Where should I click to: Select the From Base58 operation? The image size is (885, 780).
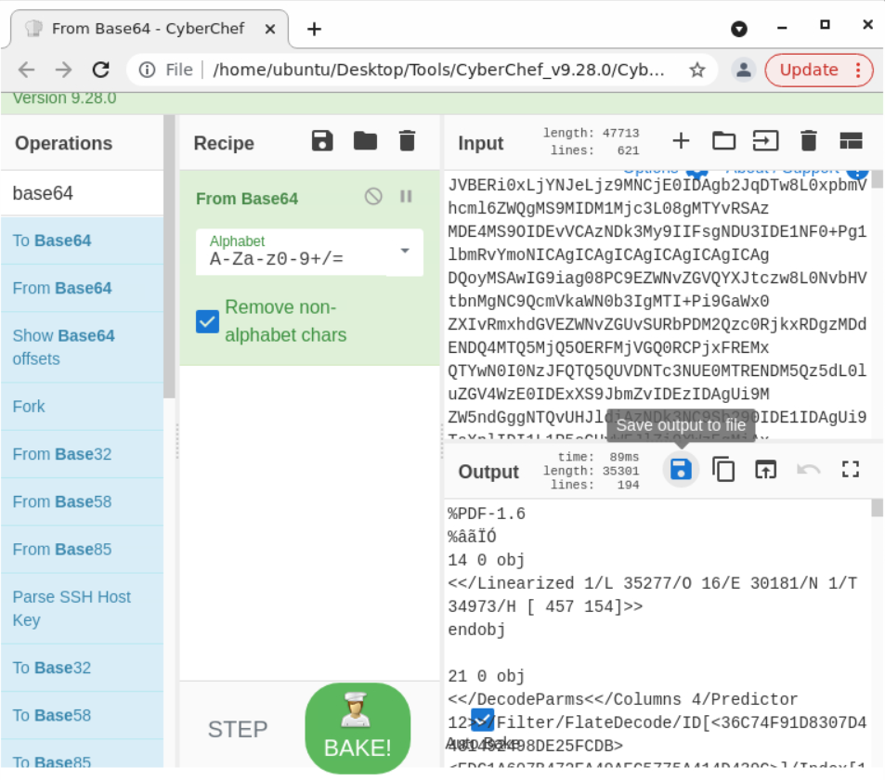click(x=83, y=501)
